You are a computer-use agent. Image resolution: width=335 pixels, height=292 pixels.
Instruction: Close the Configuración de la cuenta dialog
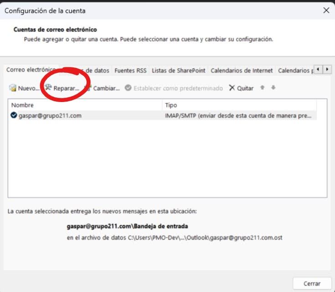point(326,10)
